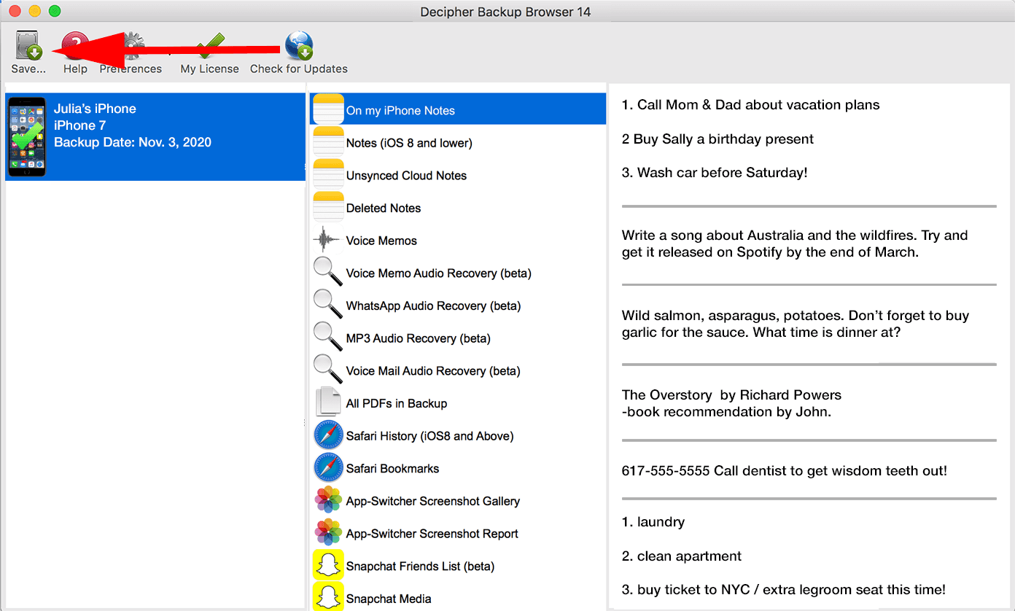Open App-Switcher Screenshot Gallery

pos(432,502)
